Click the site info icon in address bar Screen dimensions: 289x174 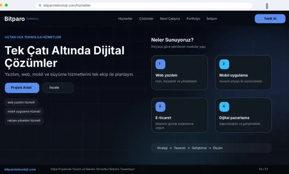pos(40,5)
